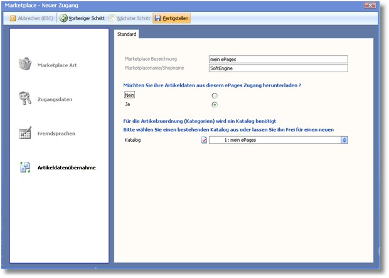
Task: Click the orange Abbrechen (ESC) icon
Action: (13, 18)
